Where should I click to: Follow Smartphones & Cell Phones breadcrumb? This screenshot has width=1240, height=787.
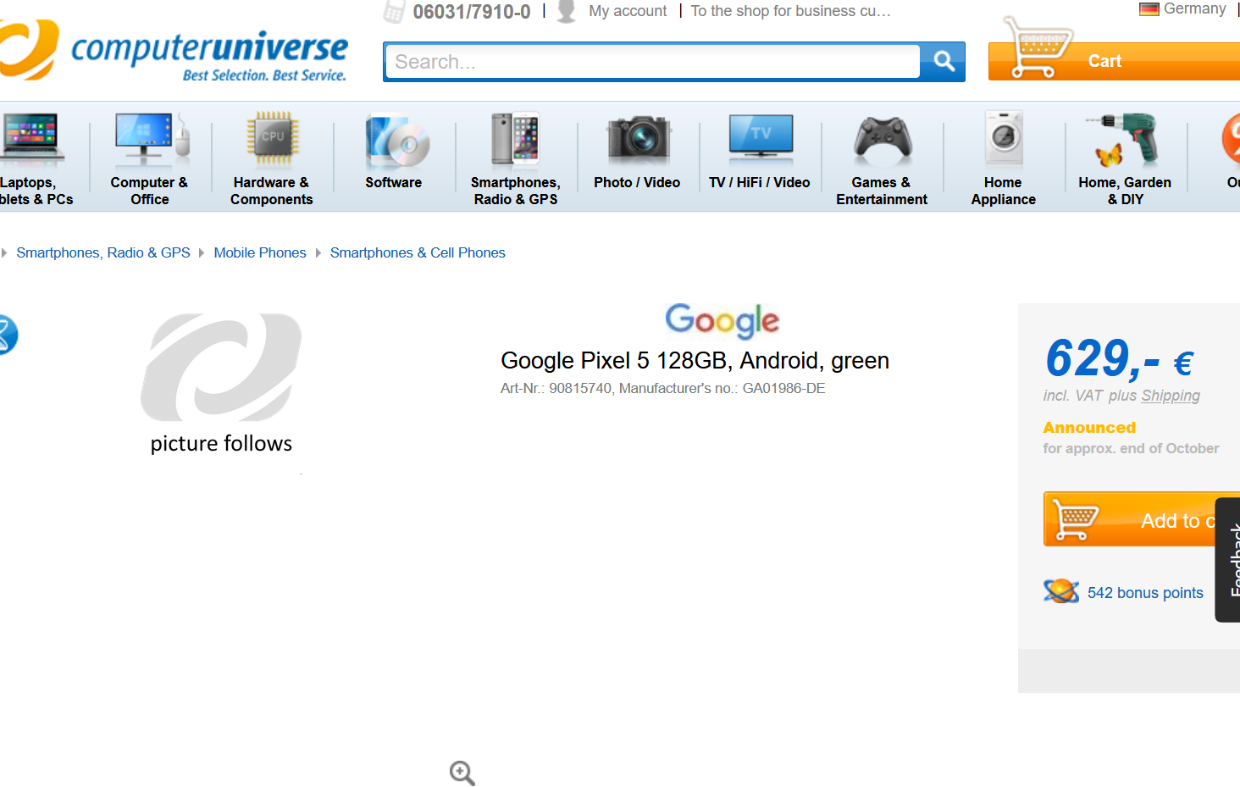pos(418,252)
